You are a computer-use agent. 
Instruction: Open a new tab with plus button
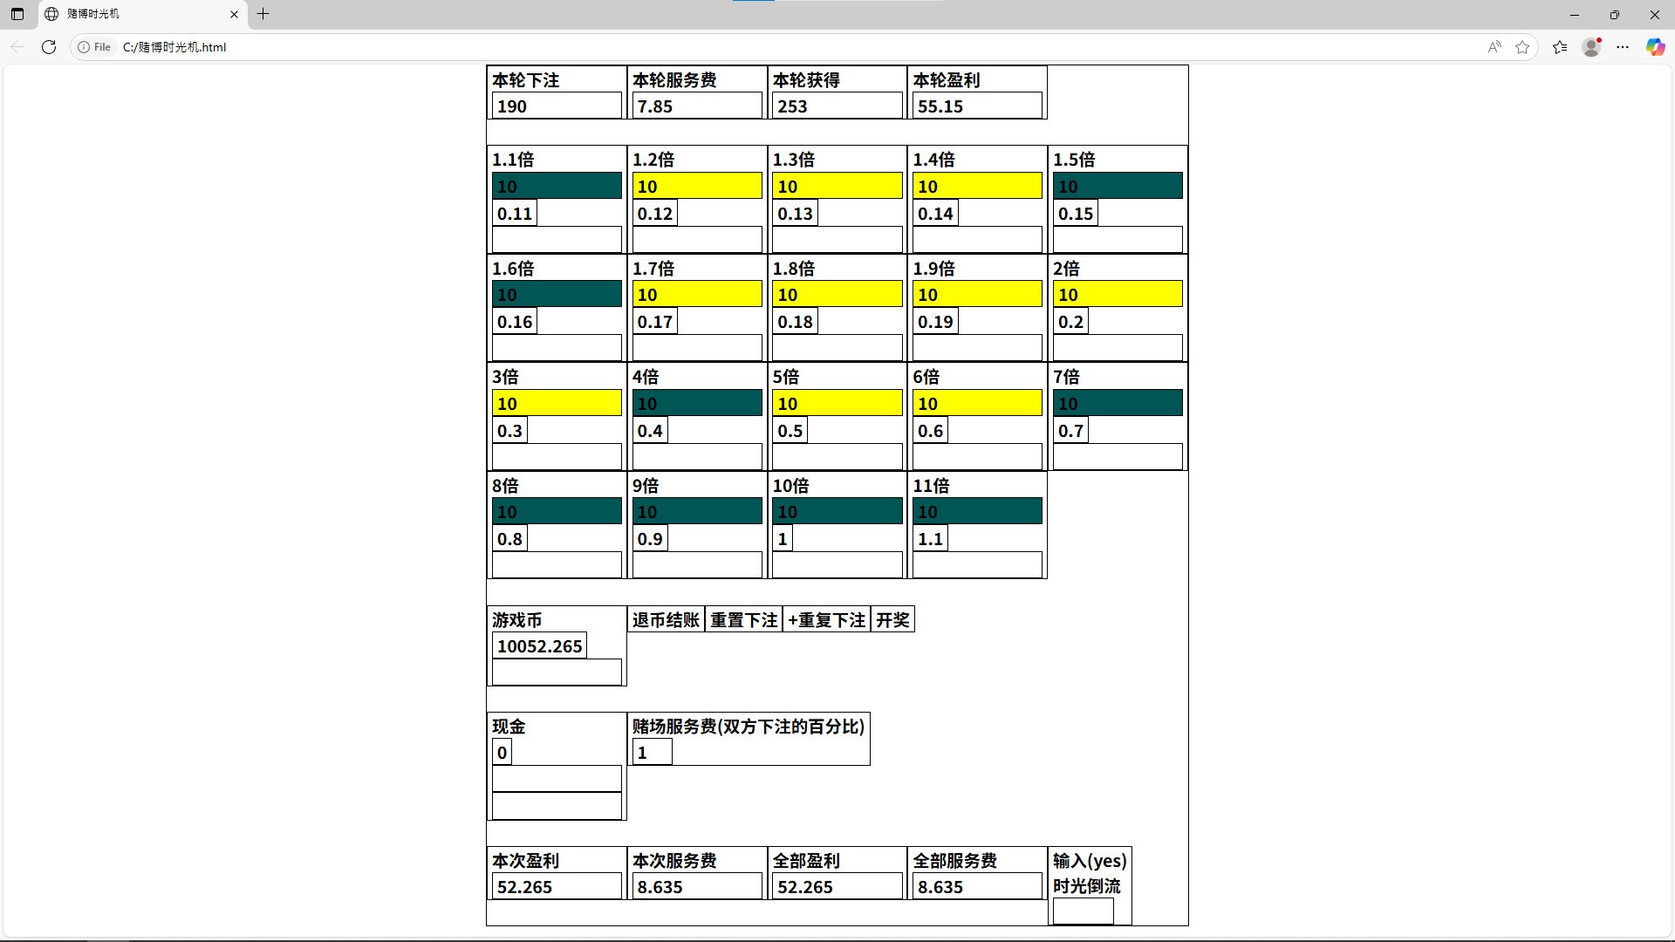[263, 14]
